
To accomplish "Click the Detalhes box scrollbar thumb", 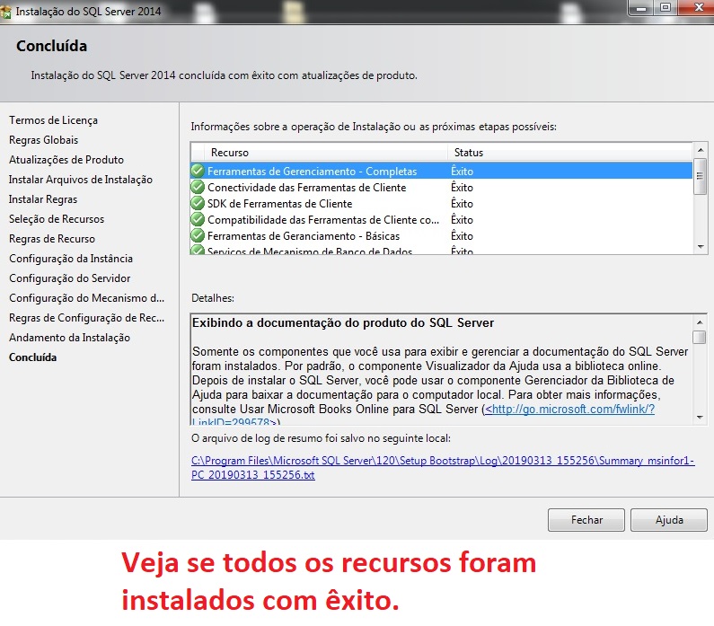I will point(700,338).
